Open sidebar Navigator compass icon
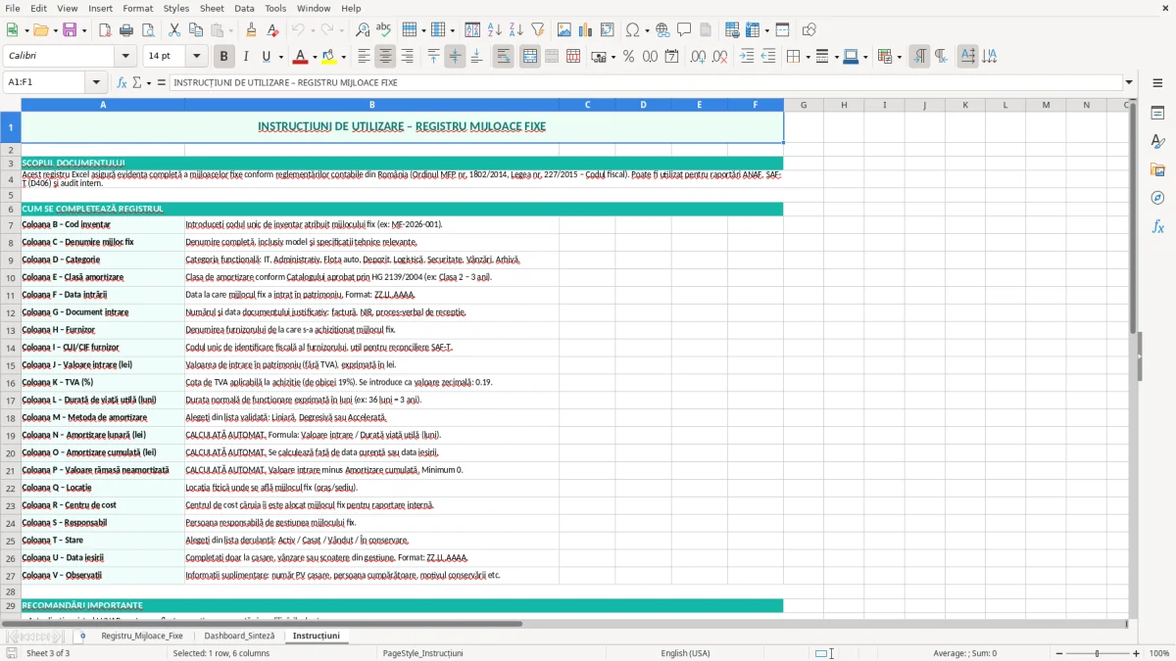Viewport: 1176px width, 661px height. click(x=1157, y=198)
